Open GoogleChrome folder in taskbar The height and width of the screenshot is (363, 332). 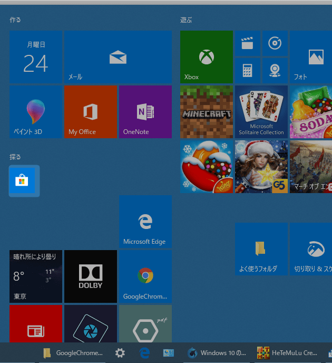73,353
